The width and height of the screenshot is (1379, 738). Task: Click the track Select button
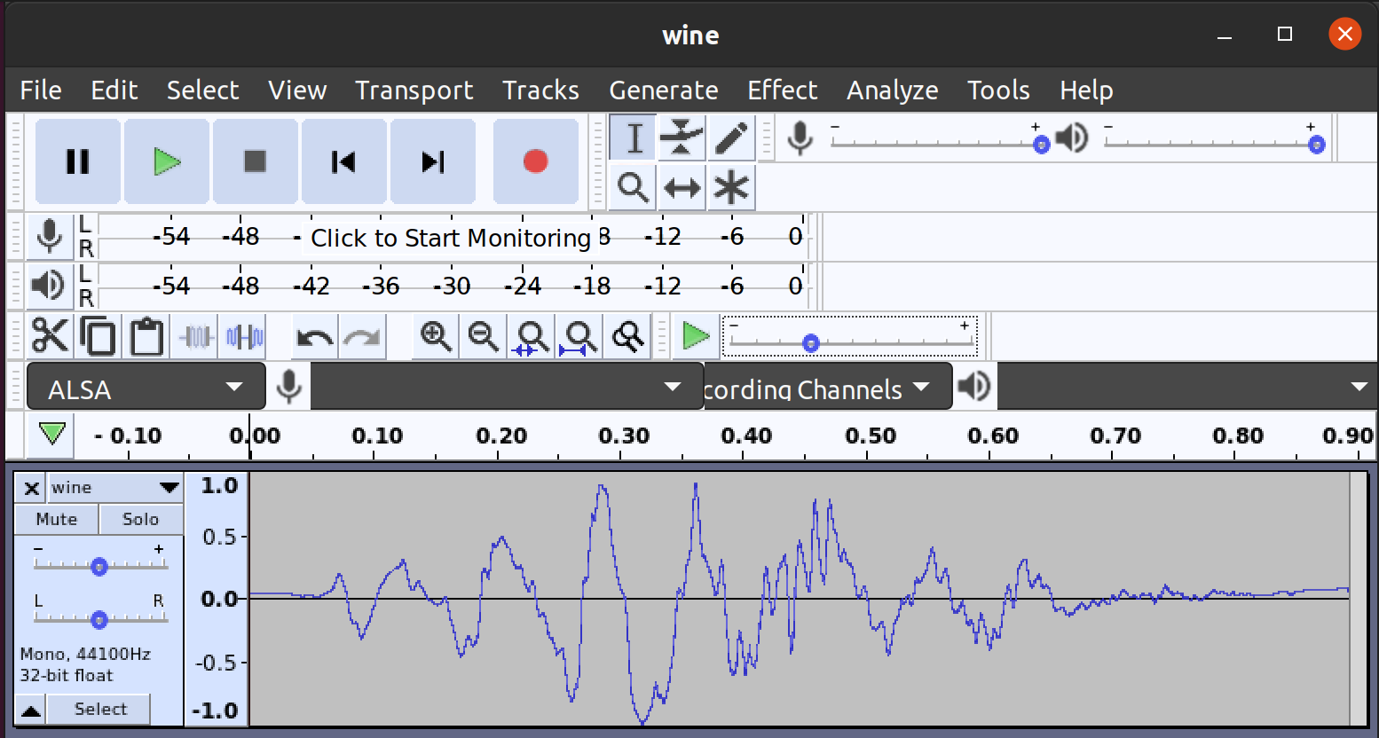pyautogui.click(x=99, y=710)
